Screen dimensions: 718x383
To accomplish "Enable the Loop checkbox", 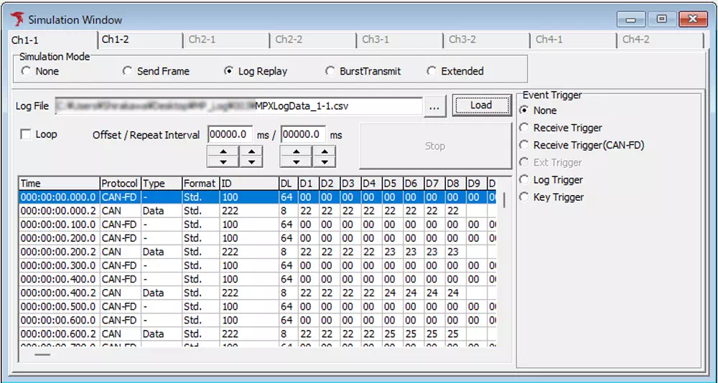I will click(x=27, y=134).
